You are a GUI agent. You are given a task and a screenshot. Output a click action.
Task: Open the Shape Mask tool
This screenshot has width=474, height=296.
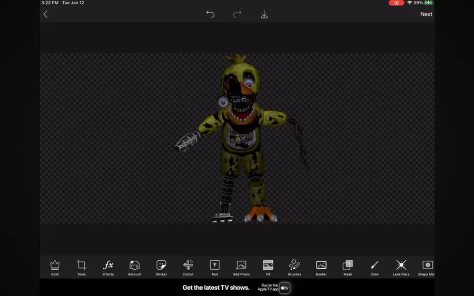427,268
